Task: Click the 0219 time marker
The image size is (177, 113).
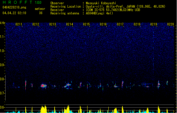Action: pos(154,24)
